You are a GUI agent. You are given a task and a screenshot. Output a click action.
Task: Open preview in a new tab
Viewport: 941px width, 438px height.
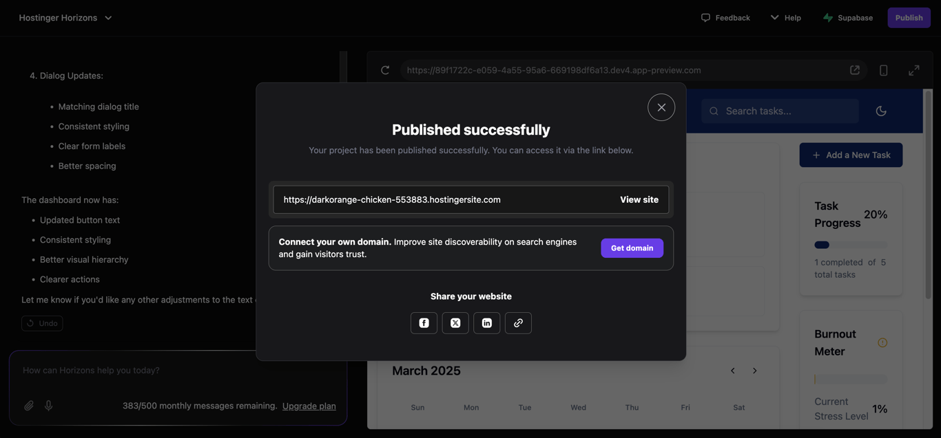pos(854,69)
